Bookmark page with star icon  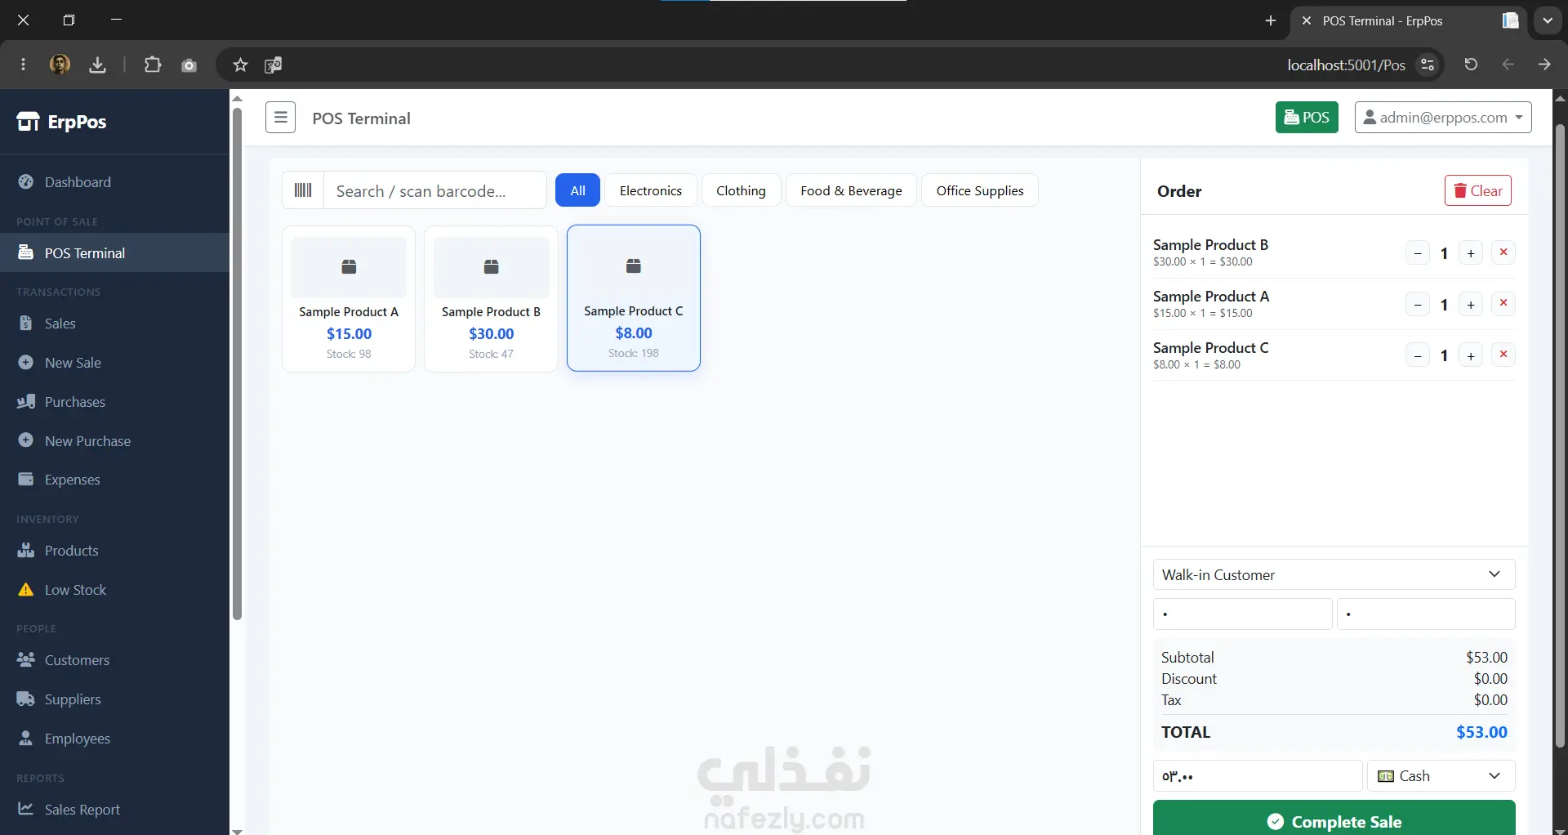coord(240,65)
